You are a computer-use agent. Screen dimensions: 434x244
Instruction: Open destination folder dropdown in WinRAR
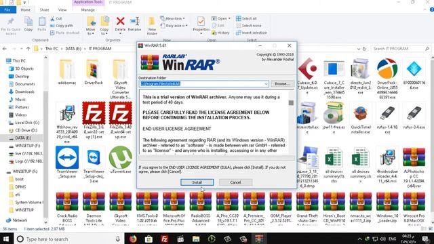click(x=266, y=83)
